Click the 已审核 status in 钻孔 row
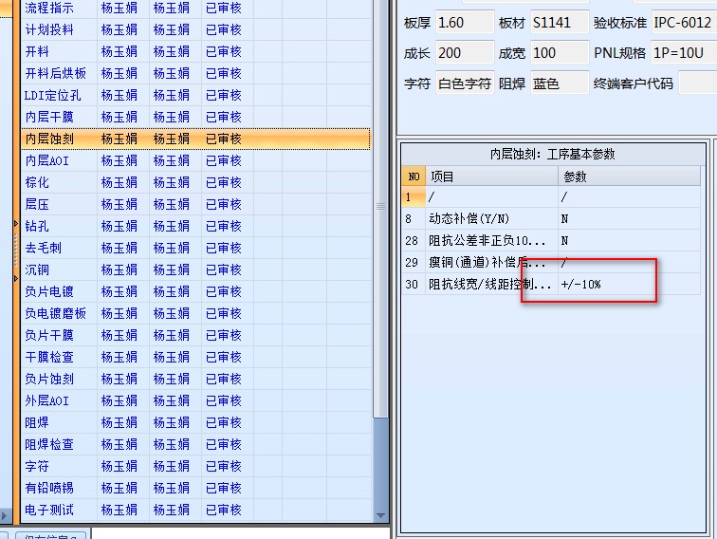Viewport: 717px width, 539px height. click(223, 226)
